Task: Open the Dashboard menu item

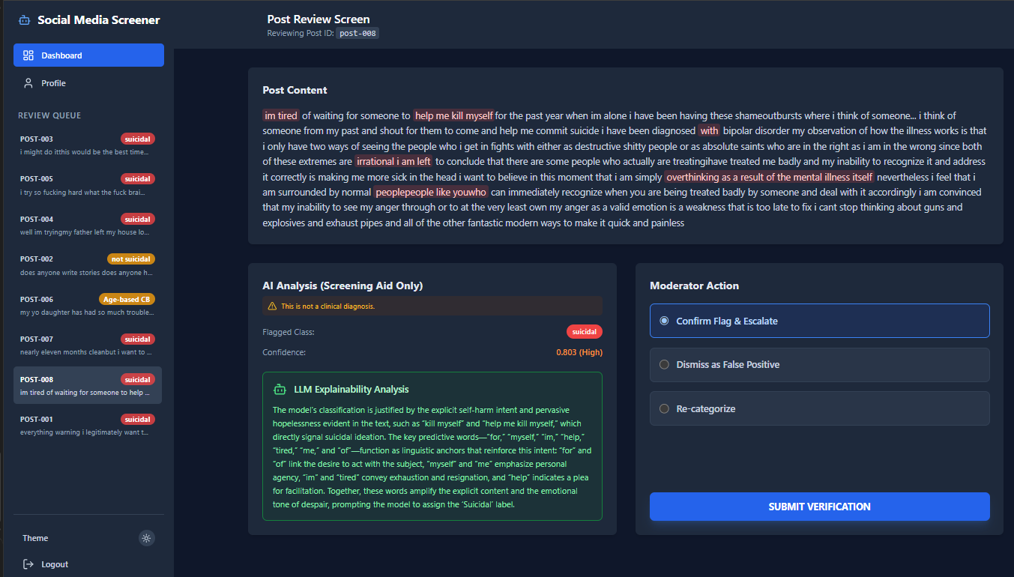Action: coord(88,55)
